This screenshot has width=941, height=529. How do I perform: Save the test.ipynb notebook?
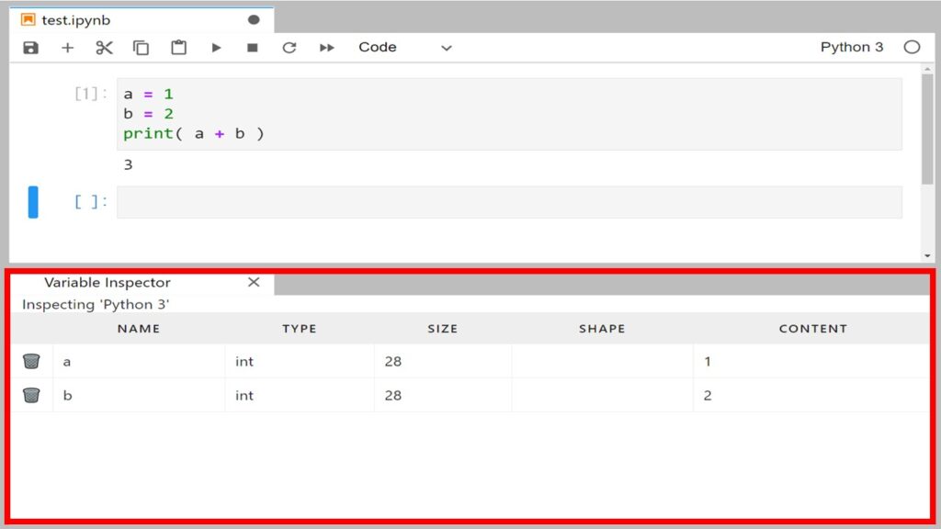pyautogui.click(x=30, y=47)
